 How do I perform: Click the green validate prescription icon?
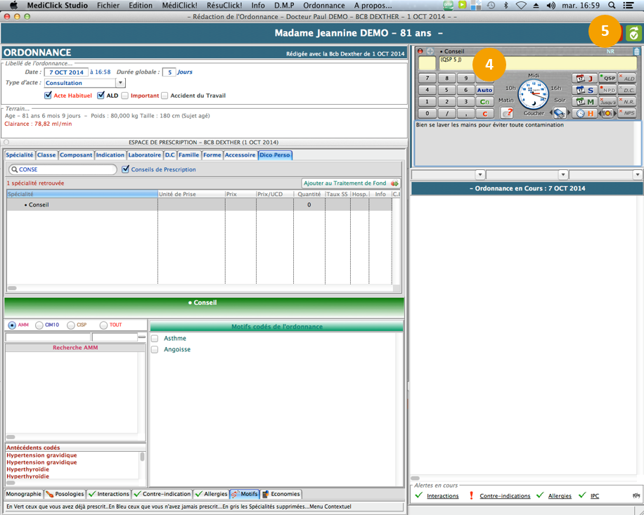pos(633,34)
